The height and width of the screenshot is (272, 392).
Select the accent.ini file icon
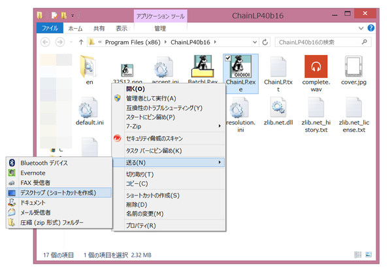coord(165,67)
